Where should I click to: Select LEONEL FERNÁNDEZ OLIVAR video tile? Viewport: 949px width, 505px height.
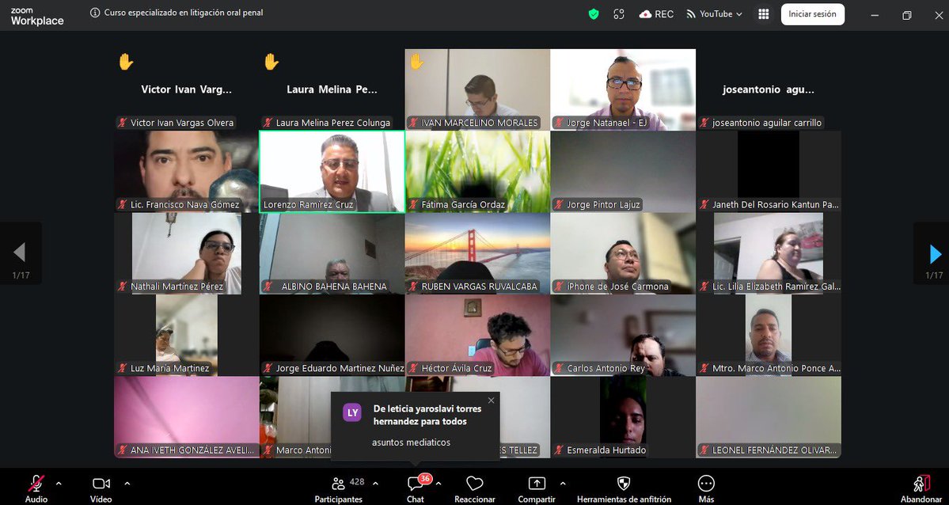[769, 416]
